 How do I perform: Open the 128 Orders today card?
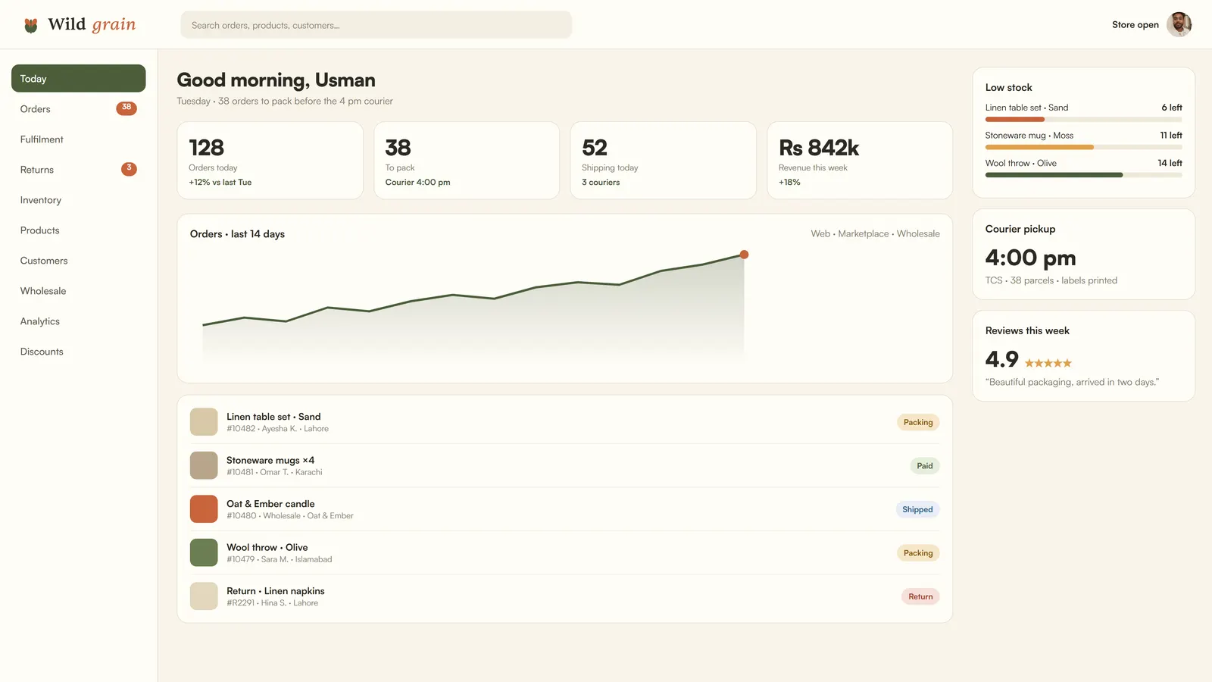tap(270, 161)
